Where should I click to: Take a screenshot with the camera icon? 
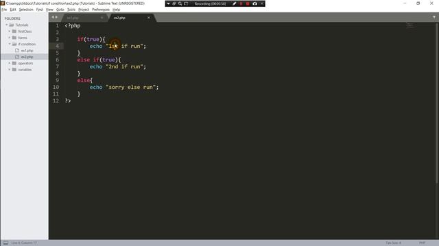[x=254, y=3]
